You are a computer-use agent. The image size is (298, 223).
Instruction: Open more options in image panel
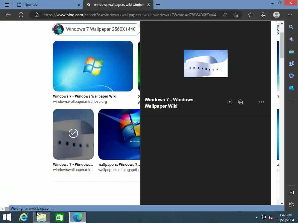point(261,102)
